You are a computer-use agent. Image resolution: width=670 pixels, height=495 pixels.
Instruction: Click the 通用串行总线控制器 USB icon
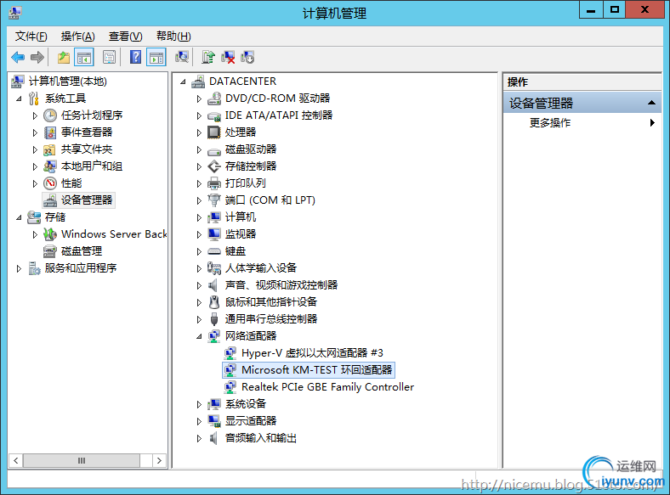coord(214,319)
